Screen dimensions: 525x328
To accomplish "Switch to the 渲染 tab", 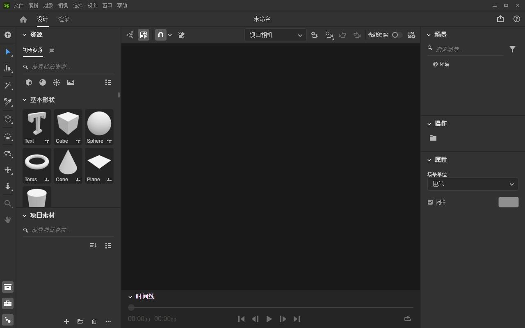I will coord(64,19).
